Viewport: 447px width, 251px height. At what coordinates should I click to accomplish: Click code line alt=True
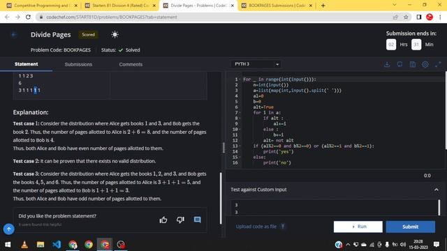[x=263, y=107]
